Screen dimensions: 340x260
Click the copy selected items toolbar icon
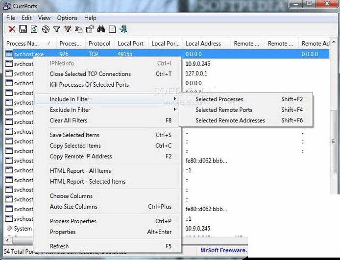click(78, 29)
